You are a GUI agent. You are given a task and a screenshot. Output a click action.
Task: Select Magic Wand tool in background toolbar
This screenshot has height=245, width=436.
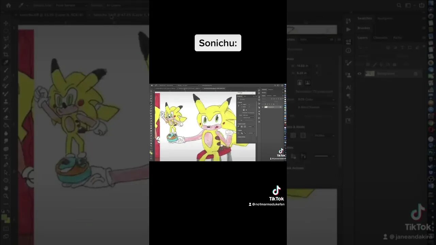[6, 47]
